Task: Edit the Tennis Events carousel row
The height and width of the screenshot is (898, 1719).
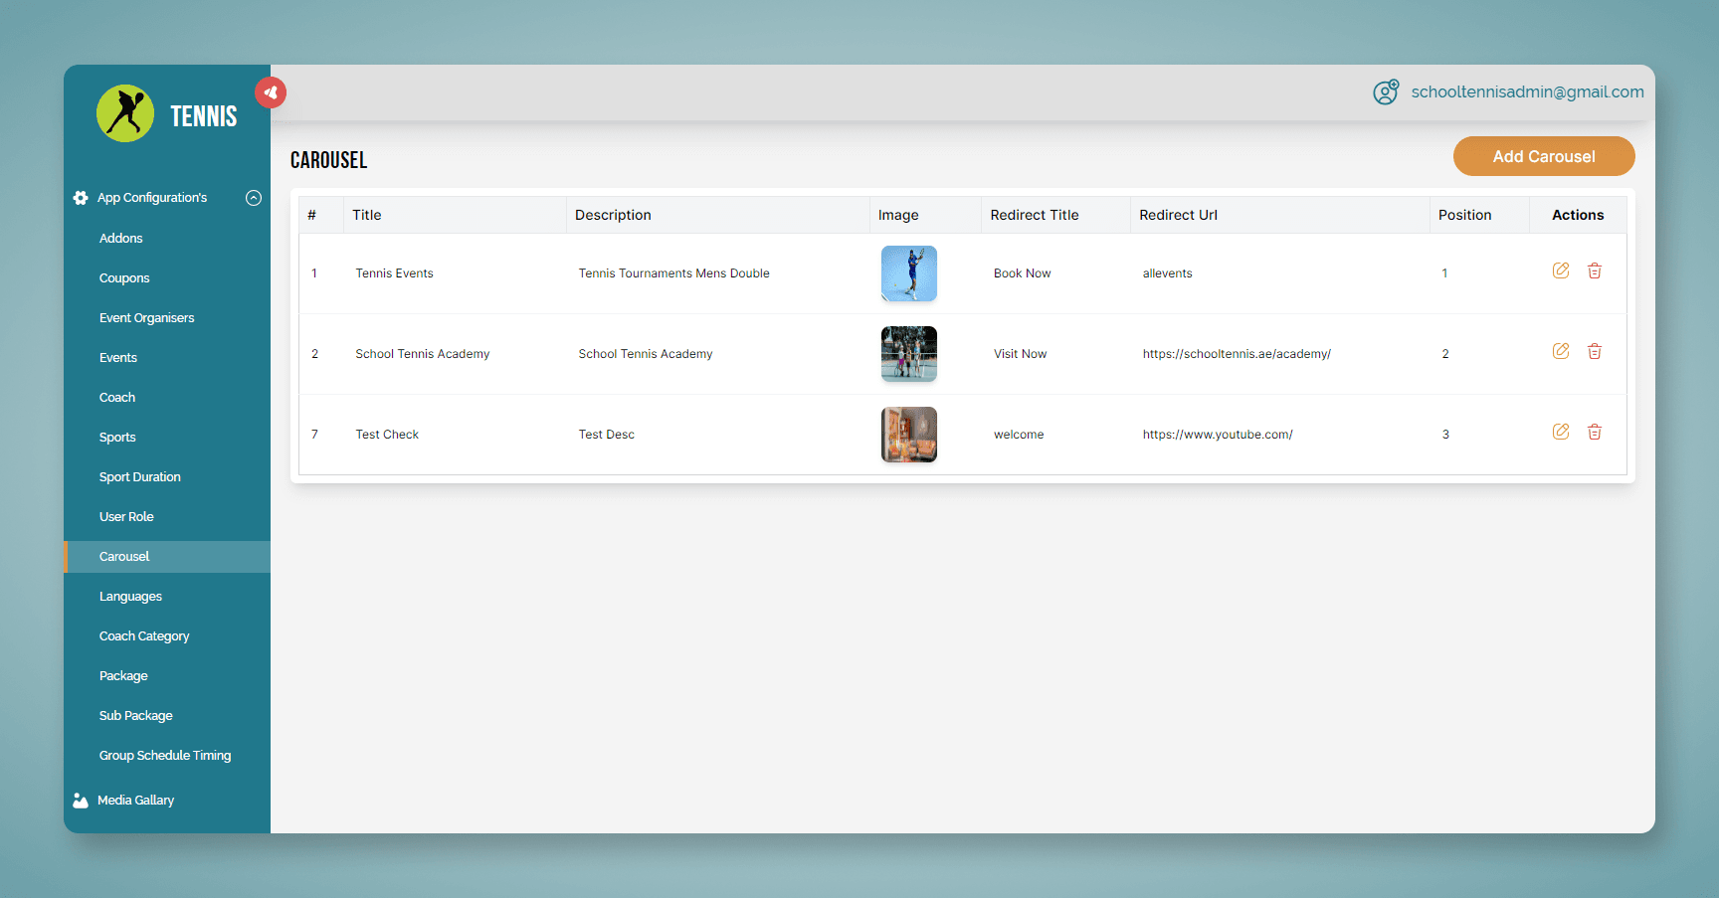Action: tap(1561, 270)
